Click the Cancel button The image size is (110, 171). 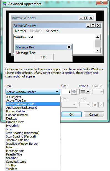94,115
